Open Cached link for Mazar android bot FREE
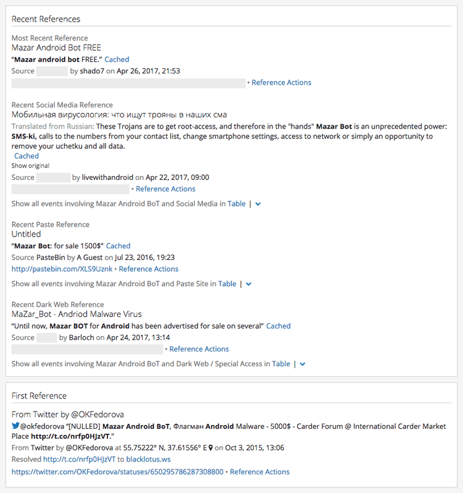 [117, 60]
